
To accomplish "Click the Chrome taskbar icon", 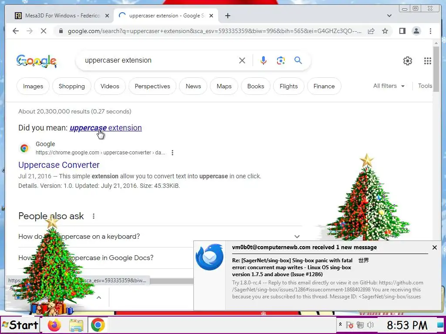I will point(98,325).
